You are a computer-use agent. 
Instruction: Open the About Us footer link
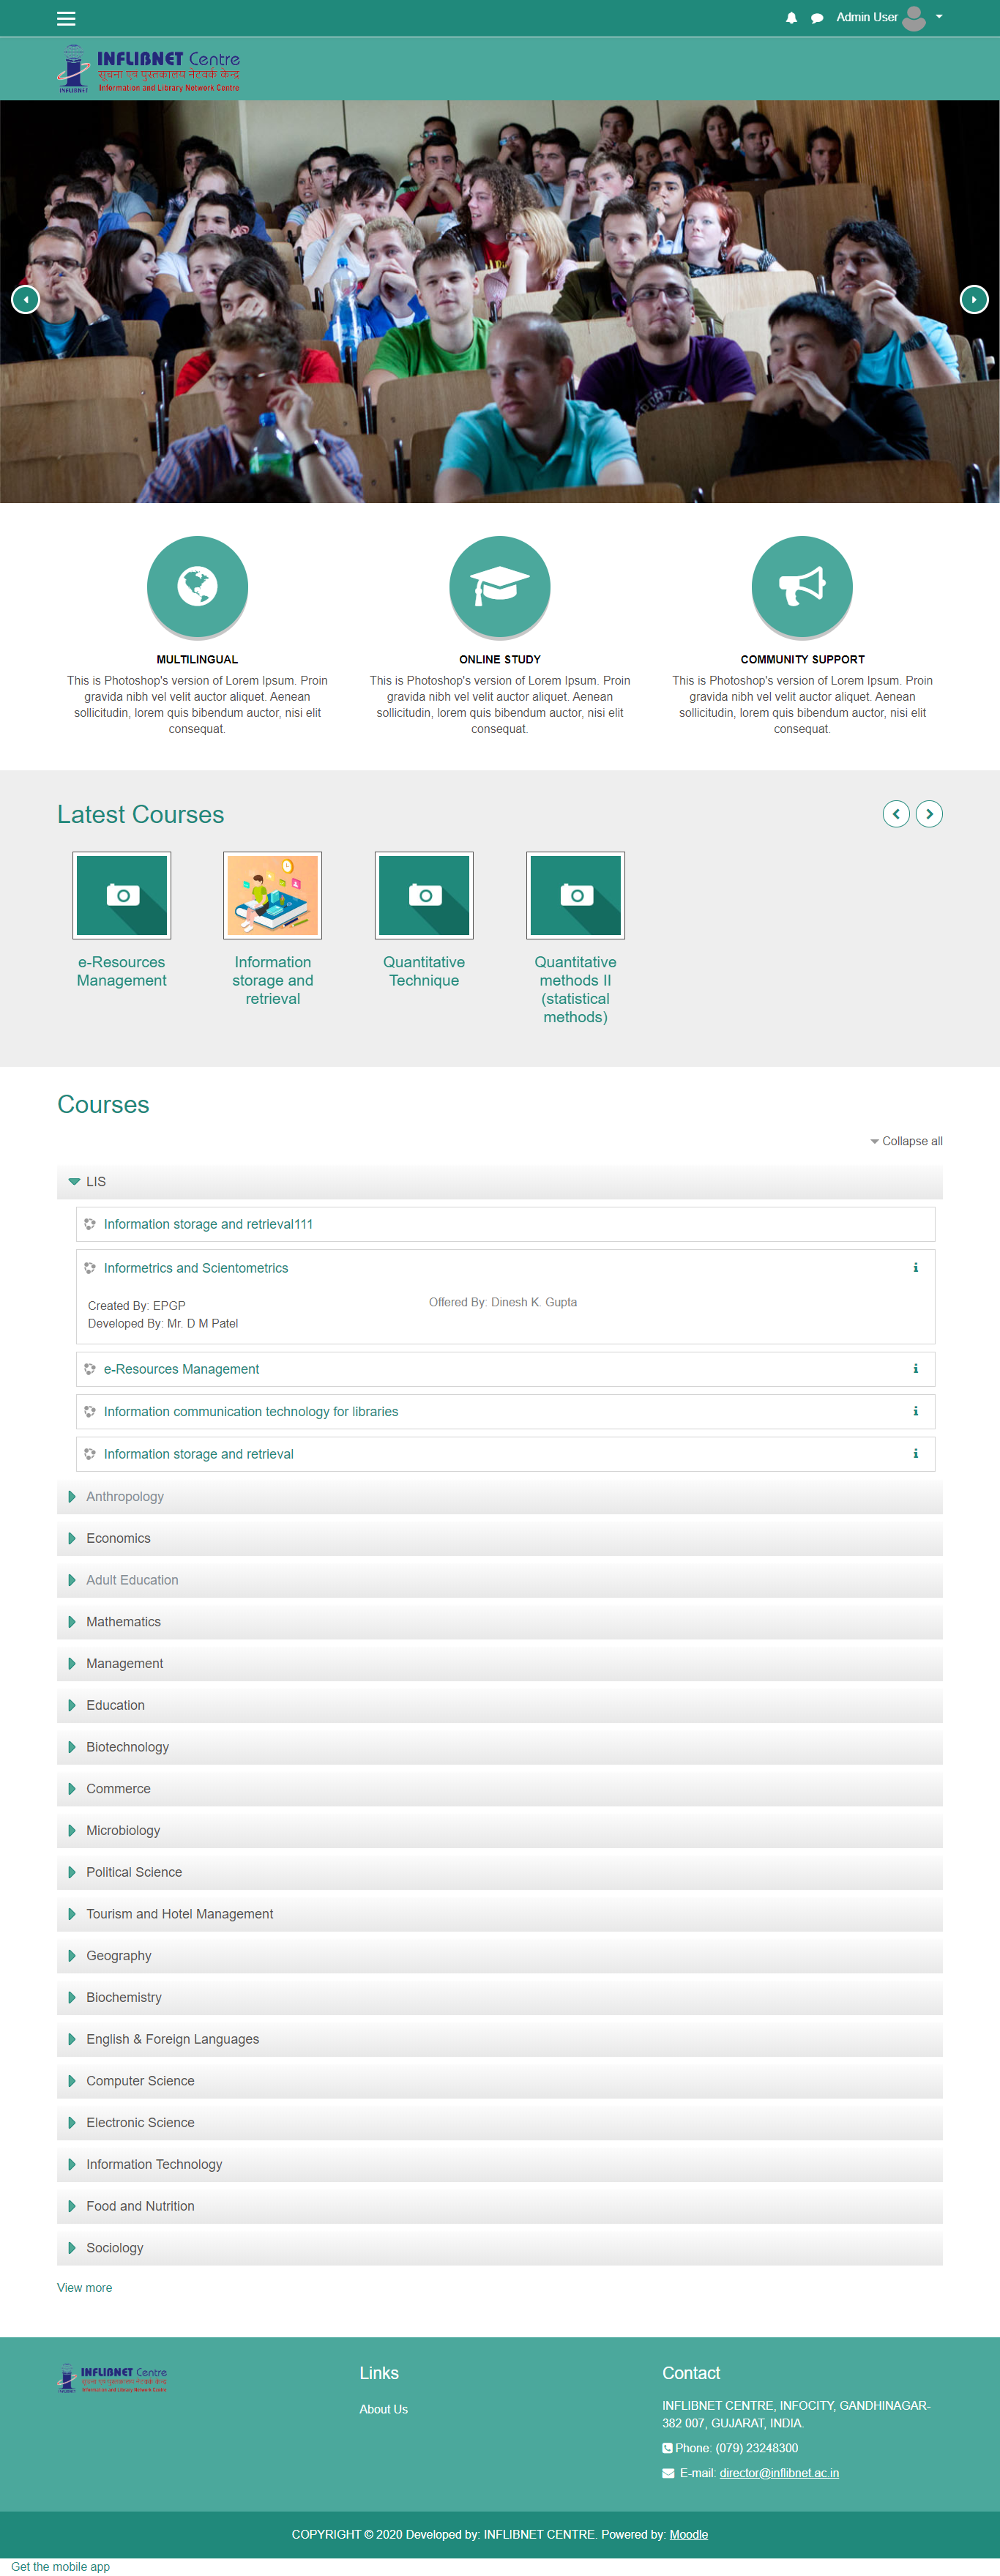[383, 2410]
